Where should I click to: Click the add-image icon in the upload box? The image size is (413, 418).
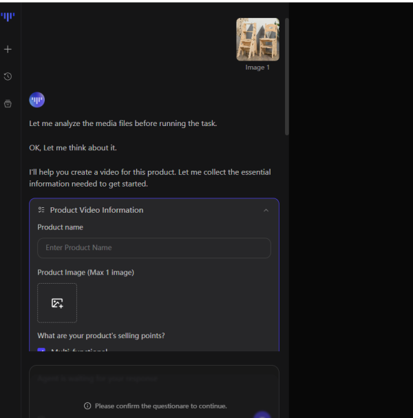tap(57, 303)
